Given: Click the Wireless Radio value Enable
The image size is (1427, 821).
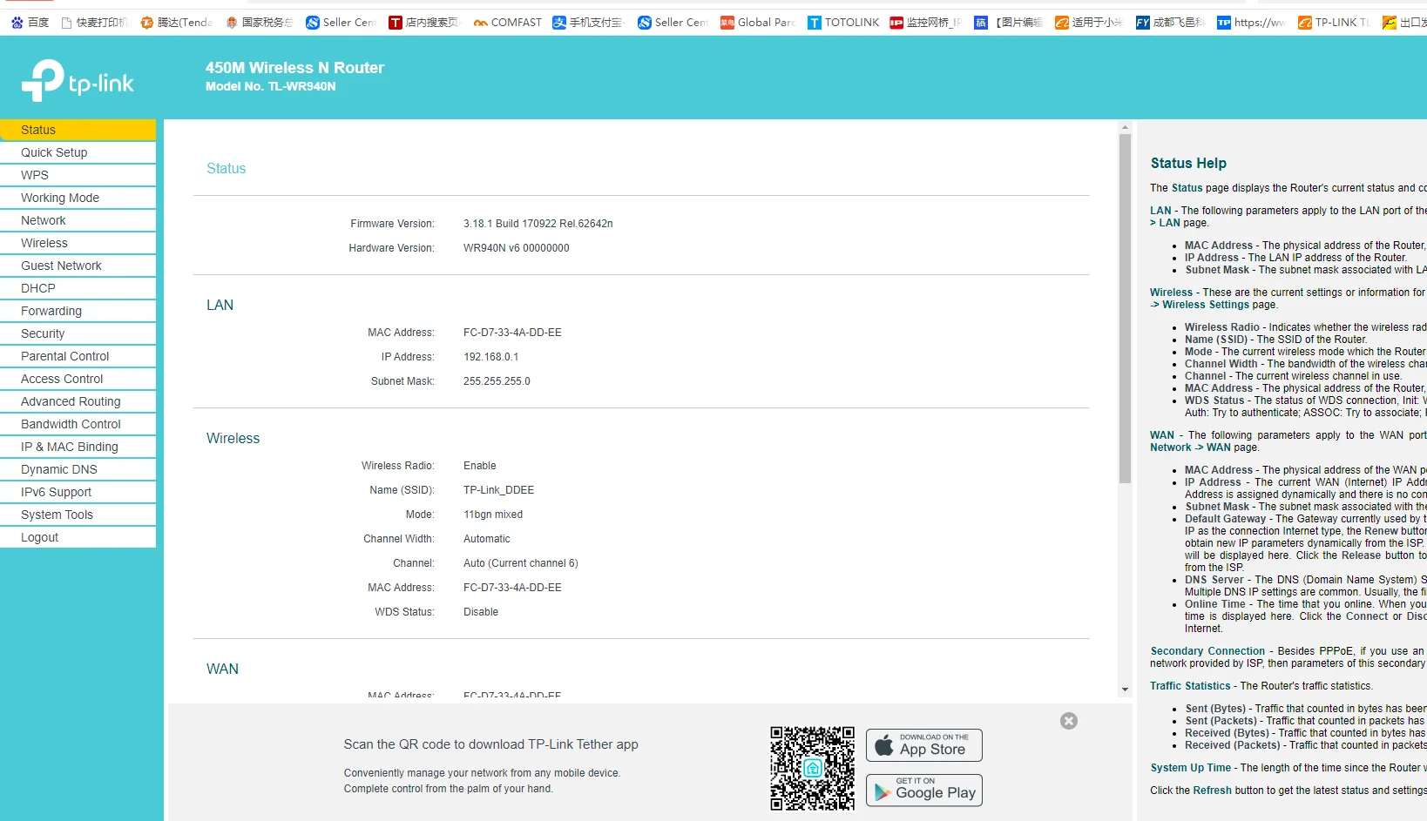Looking at the screenshot, I should pos(480,466).
